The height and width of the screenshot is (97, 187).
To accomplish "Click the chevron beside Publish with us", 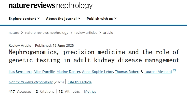I will click(115, 19).
